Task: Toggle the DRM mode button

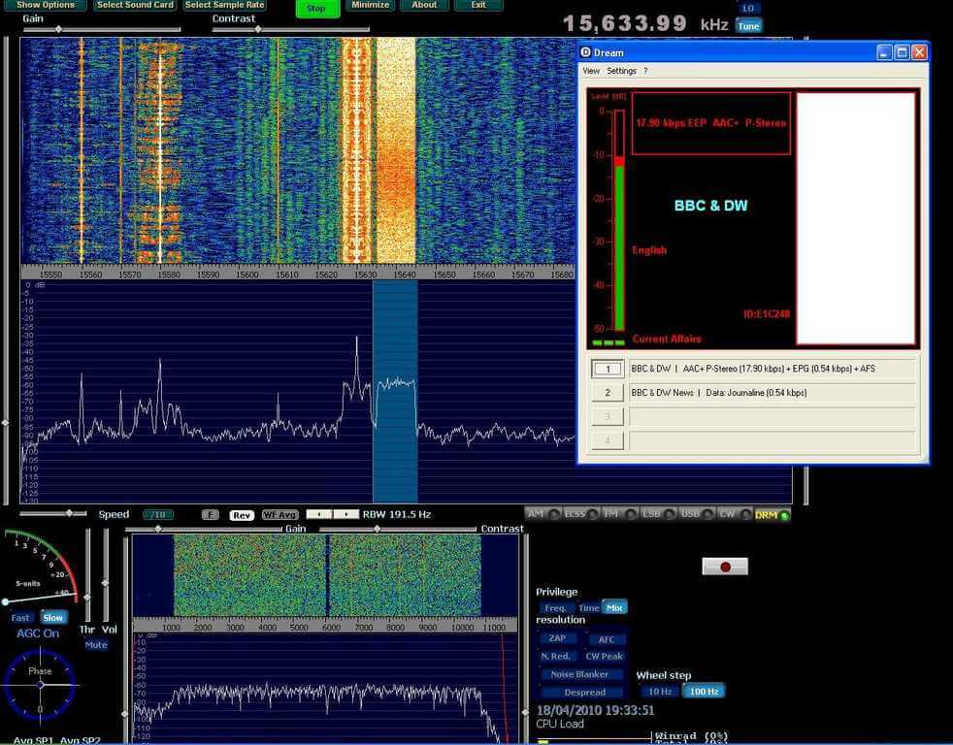Action: [x=772, y=515]
